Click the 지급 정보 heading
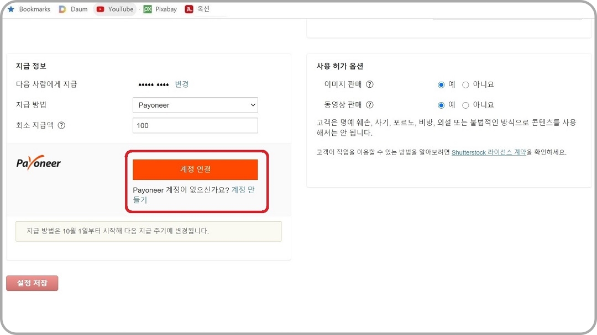Viewport: 597px width, 335px height. click(x=31, y=66)
